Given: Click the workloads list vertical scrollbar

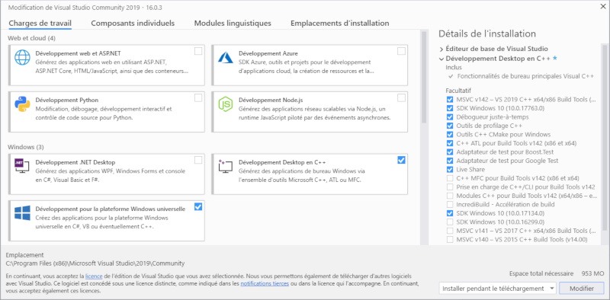Looking at the screenshot, I should click(x=424, y=78).
